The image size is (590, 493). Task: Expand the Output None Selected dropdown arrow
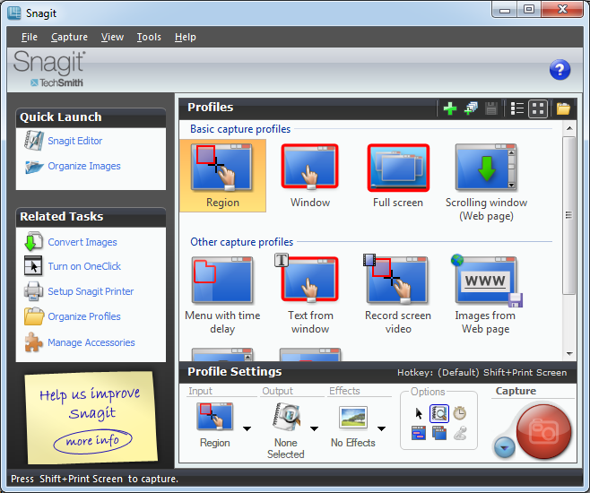(x=314, y=428)
